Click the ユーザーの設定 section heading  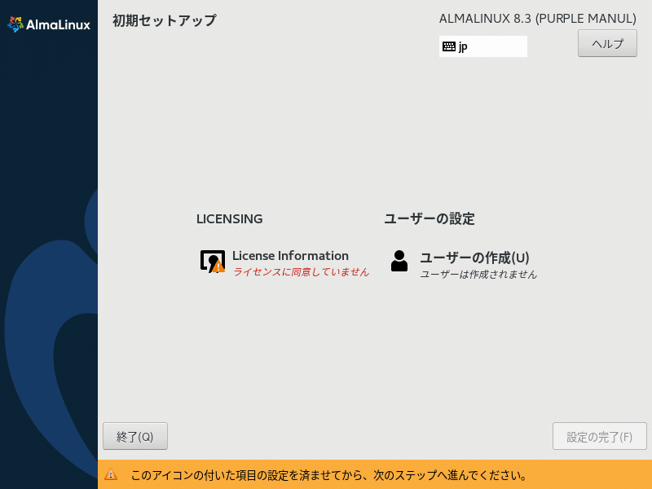430,218
